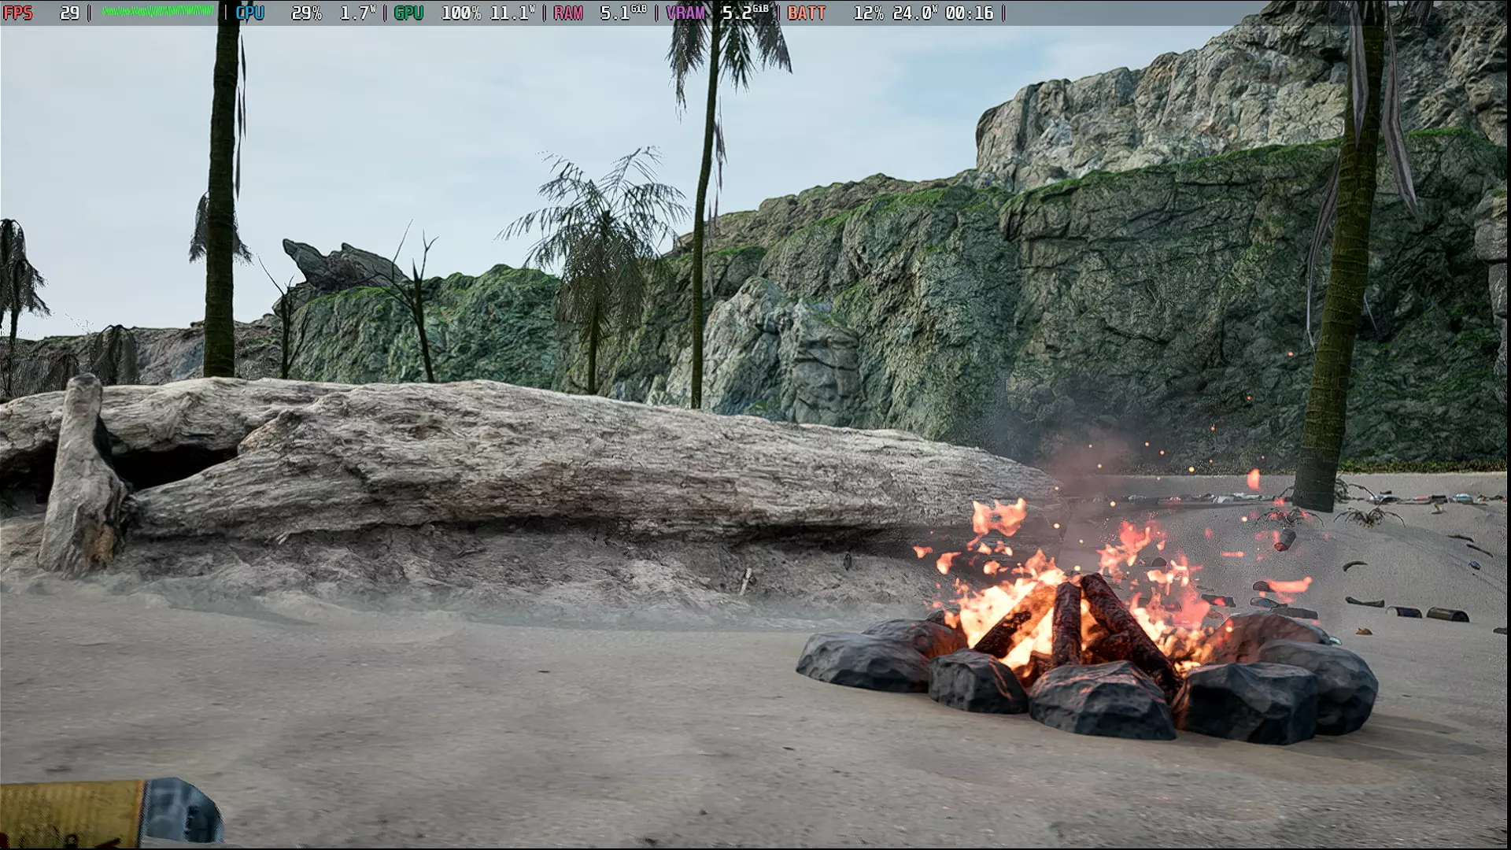Click the purple VRAM label
The height and width of the screenshot is (850, 1511).
(x=685, y=13)
